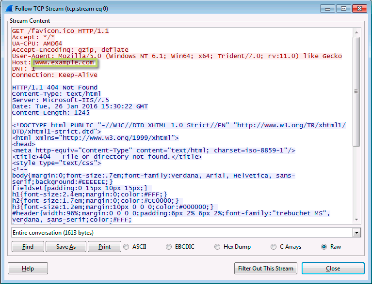The width and height of the screenshot is (372, 284).
Task: Open Help for stream dialog
Action: click(28, 269)
